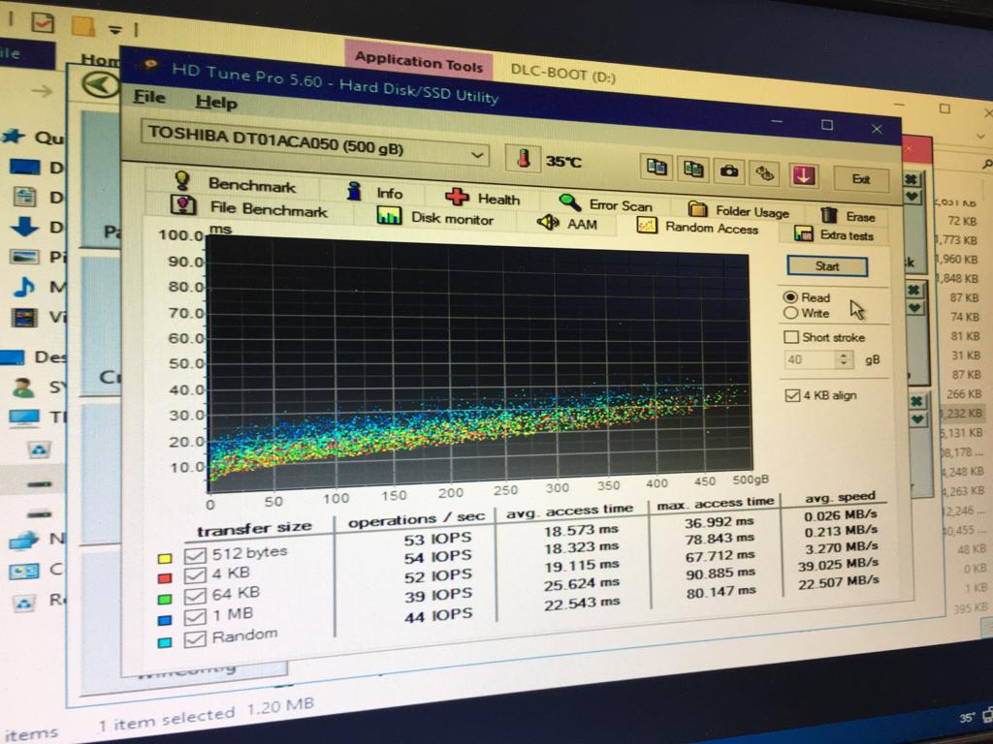Click the pink download arrow toolbar icon
This screenshot has width=993, height=744.
pos(802,175)
